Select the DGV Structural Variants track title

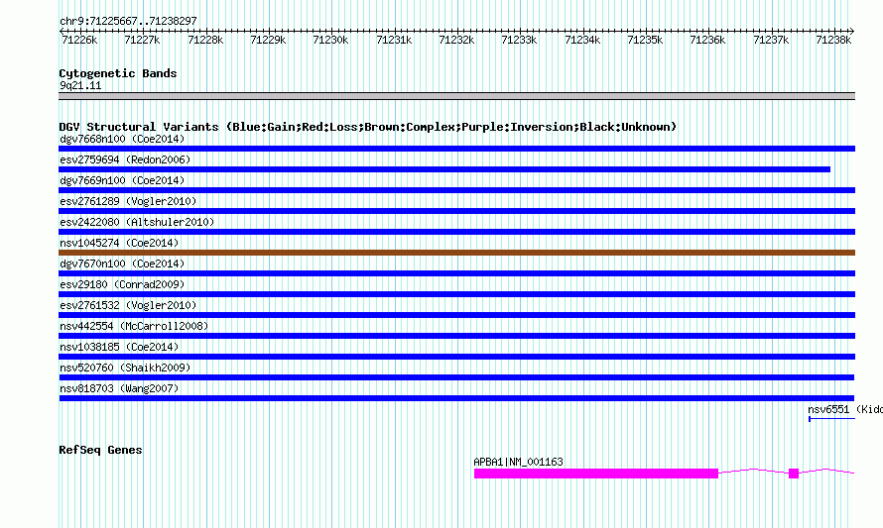click(x=368, y=127)
